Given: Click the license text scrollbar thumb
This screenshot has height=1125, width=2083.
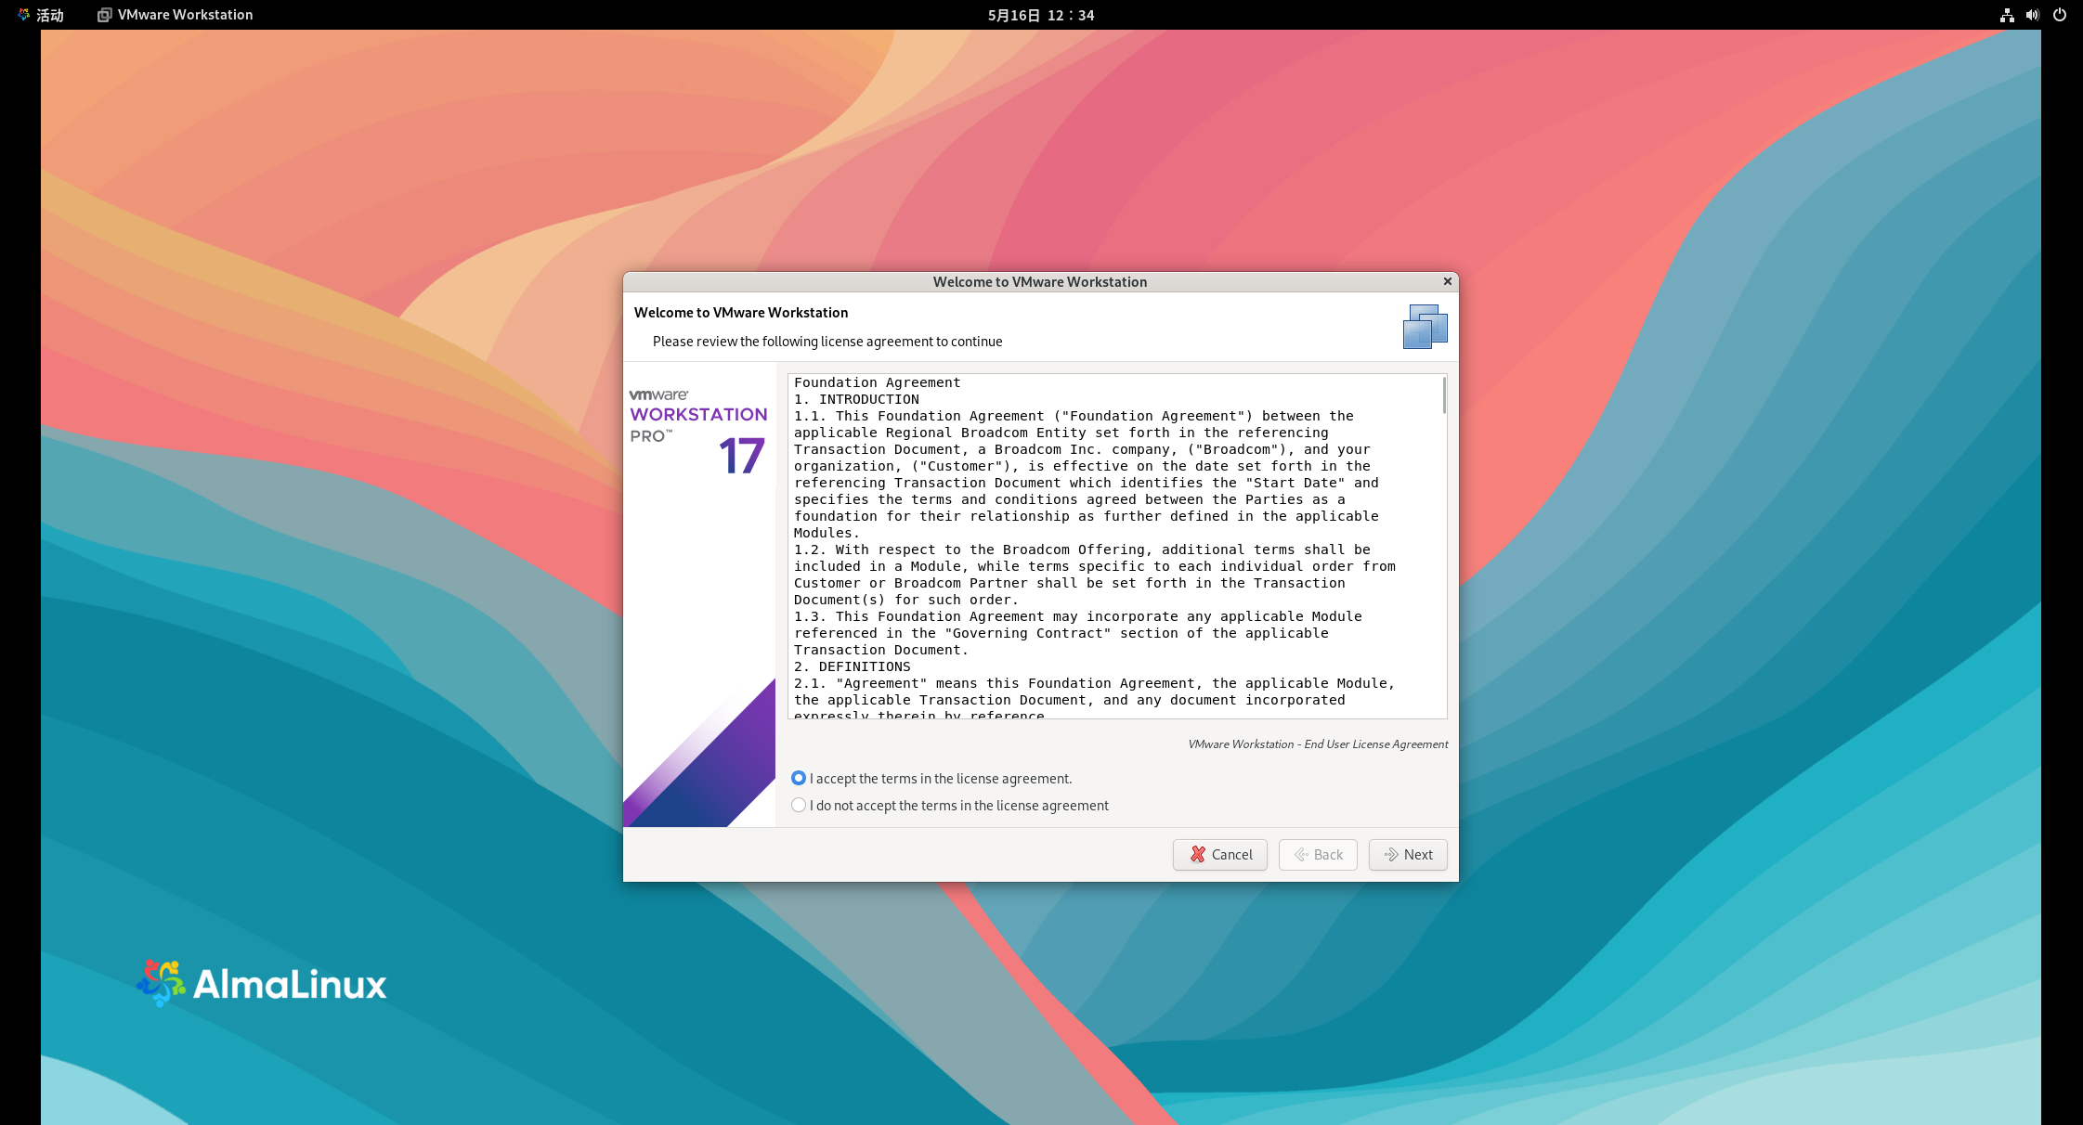Looking at the screenshot, I should (1444, 395).
